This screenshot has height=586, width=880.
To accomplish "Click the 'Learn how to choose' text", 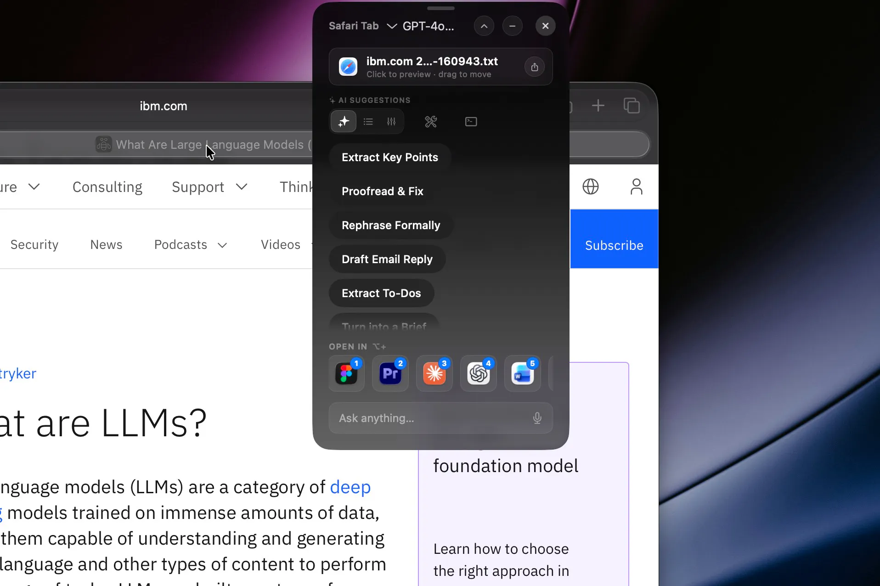I will (501, 549).
